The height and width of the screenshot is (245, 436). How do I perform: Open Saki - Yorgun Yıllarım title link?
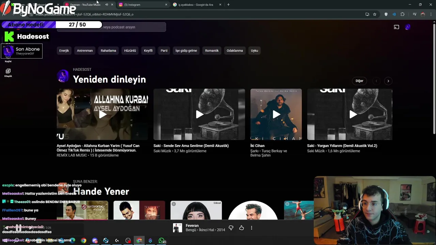click(342, 146)
